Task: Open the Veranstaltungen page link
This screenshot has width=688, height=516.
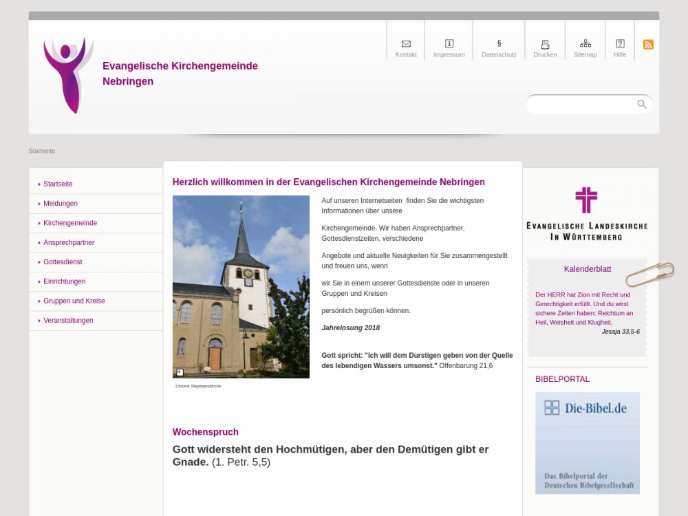Action: (68, 321)
